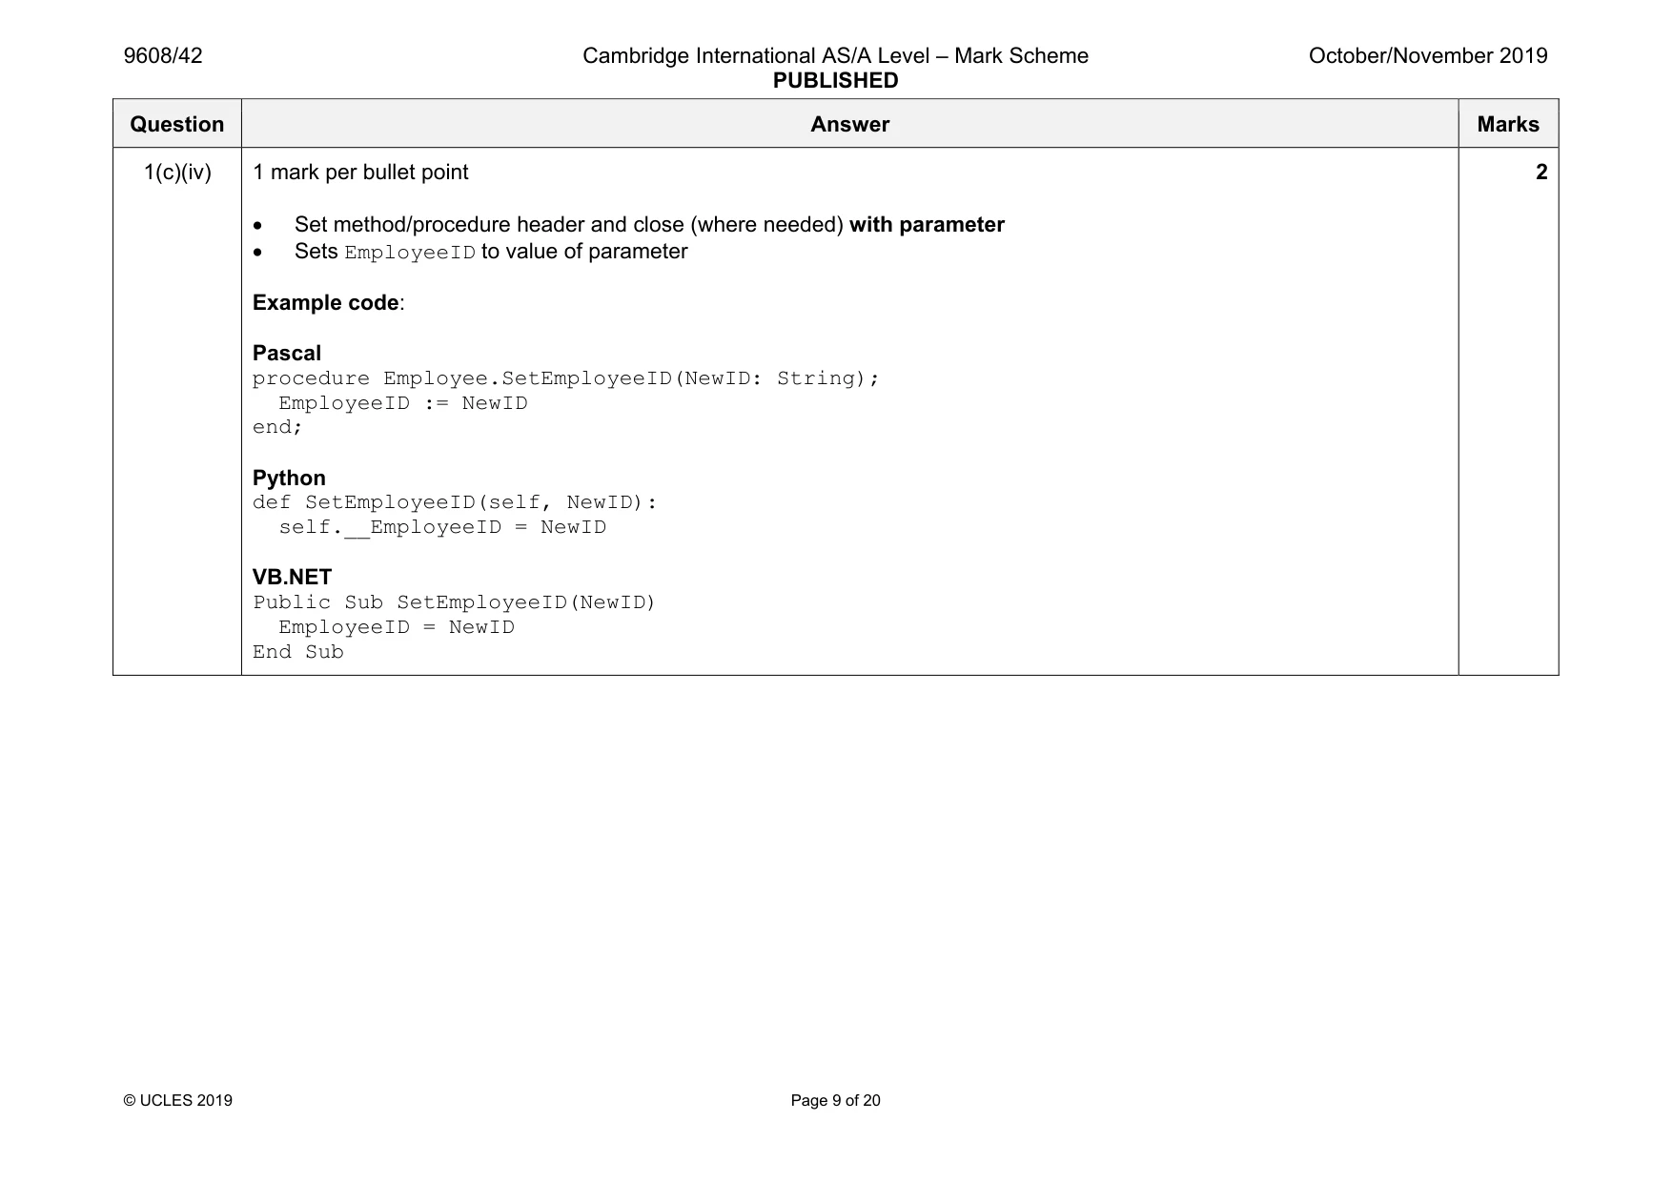Viewport: 1673px width, 1182px height.
Task: Click the 'October/November 2019' date
Action: pos(1428,56)
